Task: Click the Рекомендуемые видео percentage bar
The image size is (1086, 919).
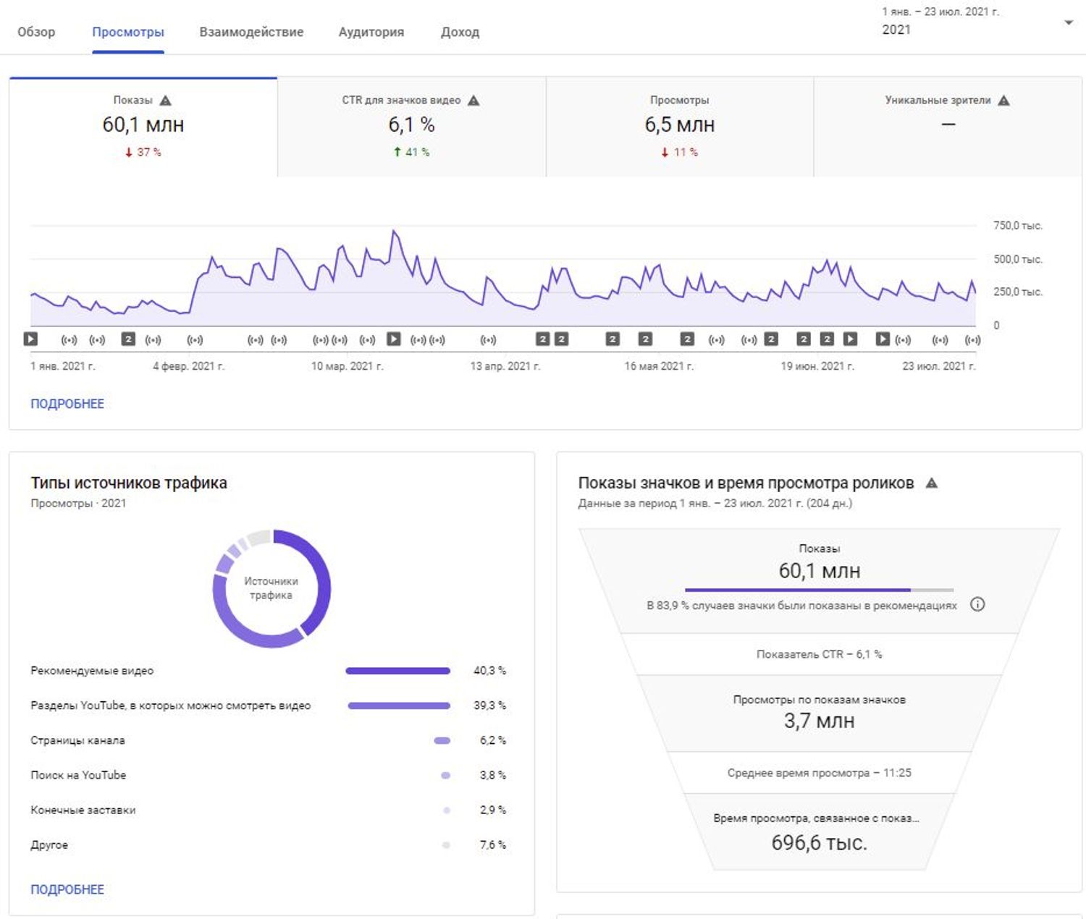Action: pyautogui.click(x=398, y=671)
